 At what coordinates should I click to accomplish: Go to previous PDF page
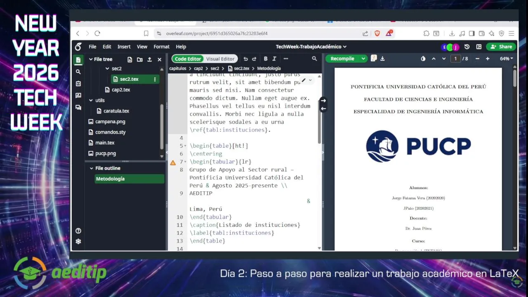click(434, 59)
